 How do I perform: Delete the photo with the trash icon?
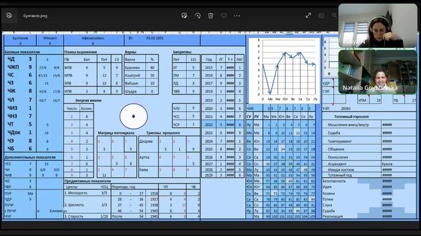[x=210, y=16]
